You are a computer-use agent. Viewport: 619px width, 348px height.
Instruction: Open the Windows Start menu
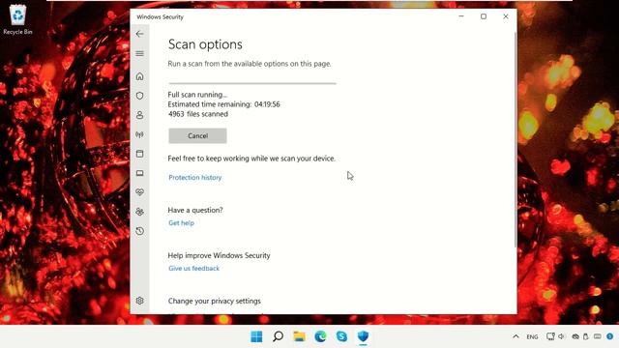(x=256, y=336)
